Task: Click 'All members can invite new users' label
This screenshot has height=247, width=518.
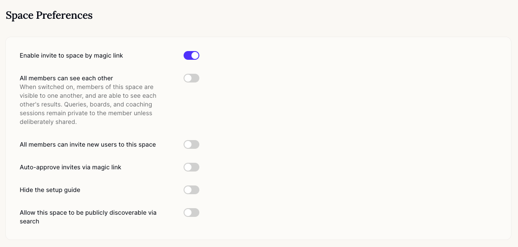Action: click(88, 144)
